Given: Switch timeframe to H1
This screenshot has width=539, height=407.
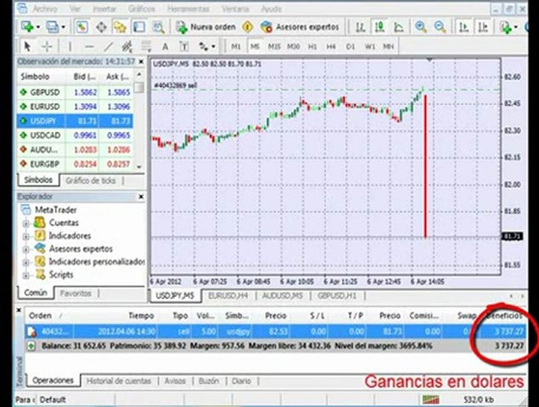Looking at the screenshot, I should click(x=312, y=46).
